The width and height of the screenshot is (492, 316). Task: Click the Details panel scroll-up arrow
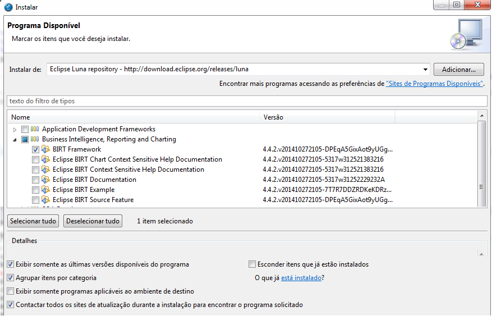coord(481,254)
